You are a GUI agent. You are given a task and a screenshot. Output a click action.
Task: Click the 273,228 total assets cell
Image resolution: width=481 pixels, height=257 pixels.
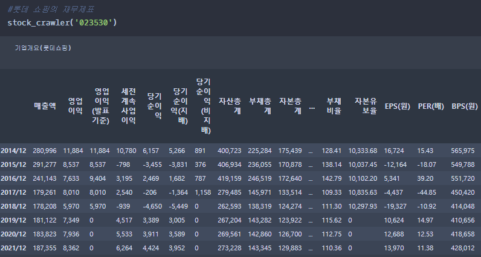(230, 248)
